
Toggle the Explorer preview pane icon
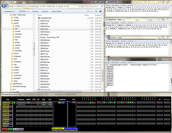pyautogui.click(x=96, y=11)
